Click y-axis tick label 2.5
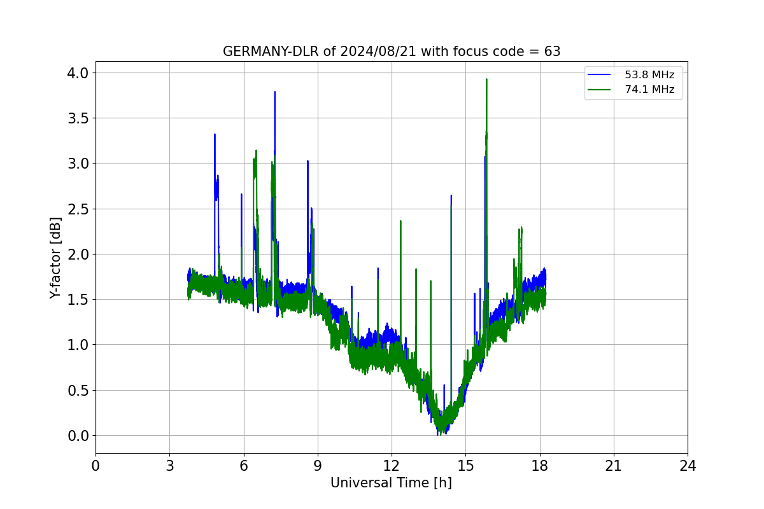Image resolution: width=764 pixels, height=509 pixels. (78, 209)
